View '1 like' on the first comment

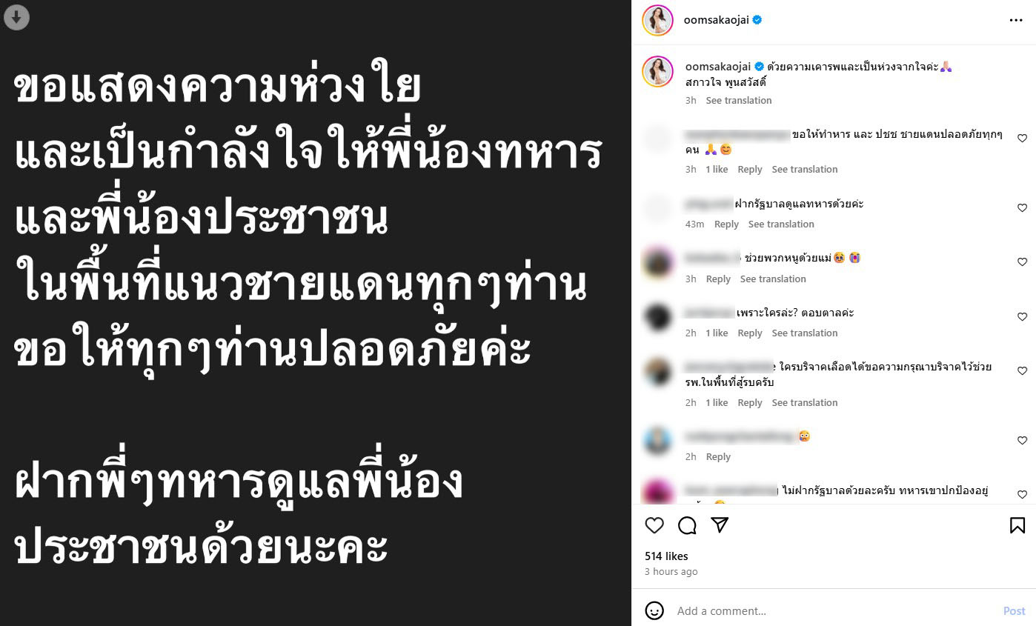717,170
